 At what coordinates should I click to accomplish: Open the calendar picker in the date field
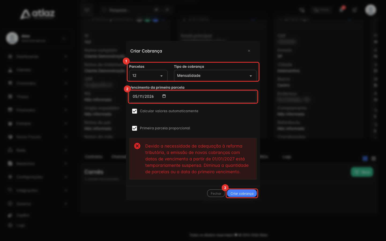coord(164,96)
